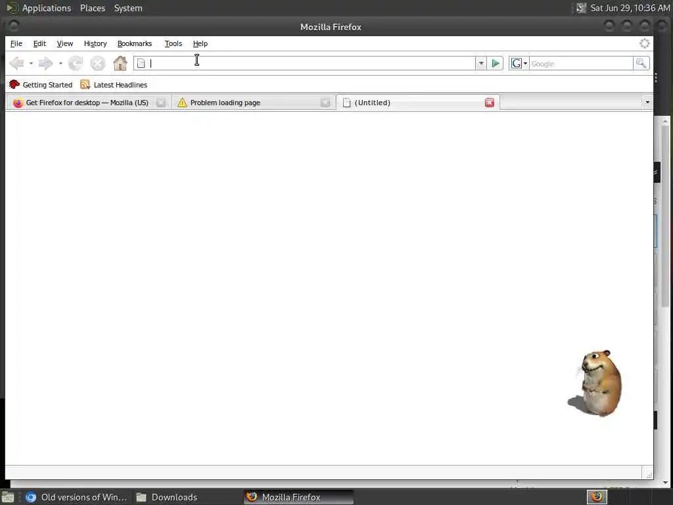Click the page icon in address bar
Image resolution: width=673 pixels, height=505 pixels.
tap(141, 64)
